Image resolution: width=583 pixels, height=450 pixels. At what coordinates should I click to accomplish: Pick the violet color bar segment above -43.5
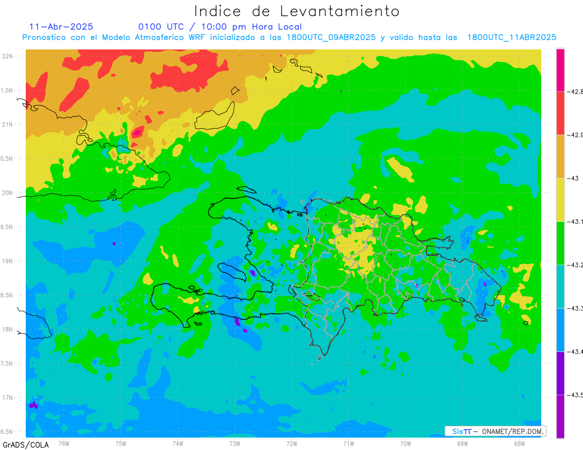pos(560,373)
